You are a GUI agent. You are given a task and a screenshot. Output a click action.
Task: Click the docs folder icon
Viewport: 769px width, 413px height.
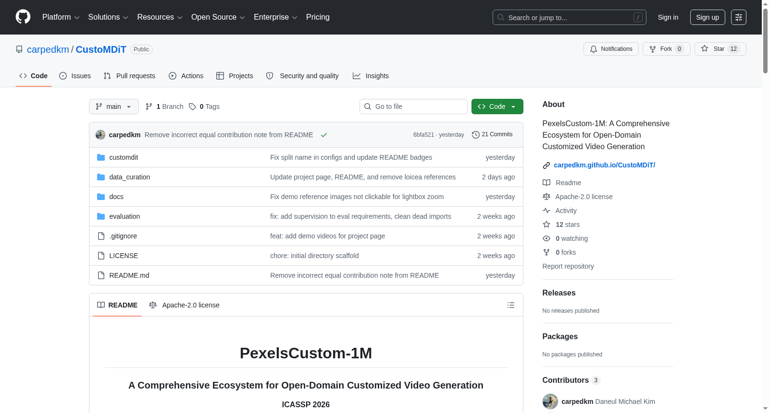(x=101, y=197)
